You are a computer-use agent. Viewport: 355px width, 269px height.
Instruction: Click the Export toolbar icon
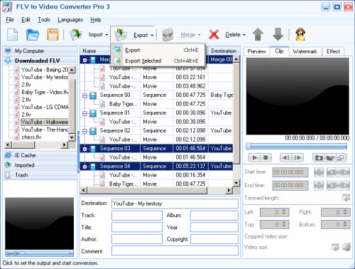121,35
